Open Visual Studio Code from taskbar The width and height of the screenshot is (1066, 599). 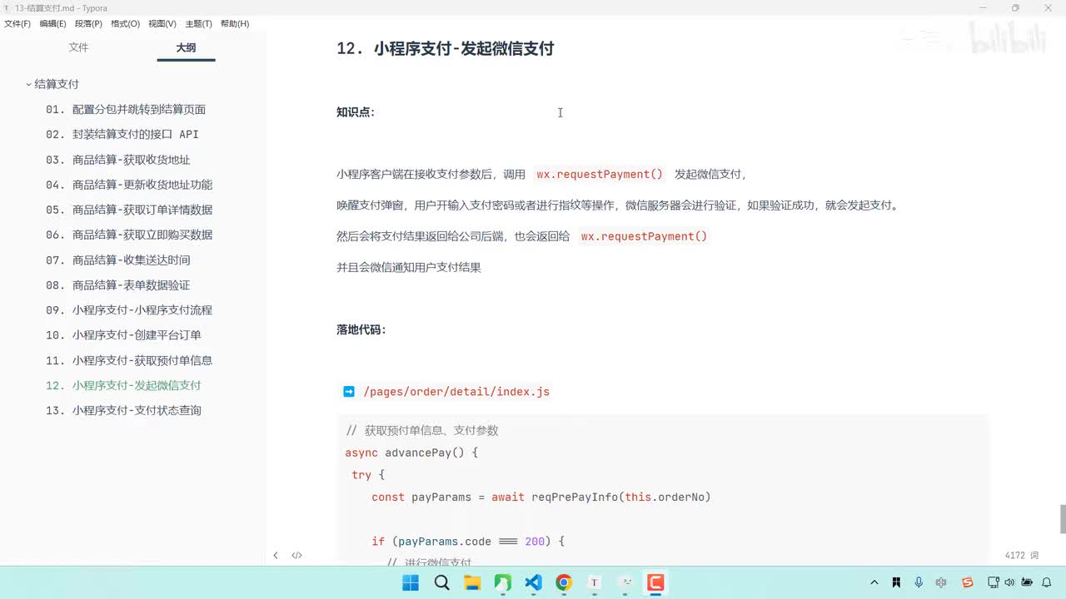pyautogui.click(x=533, y=582)
